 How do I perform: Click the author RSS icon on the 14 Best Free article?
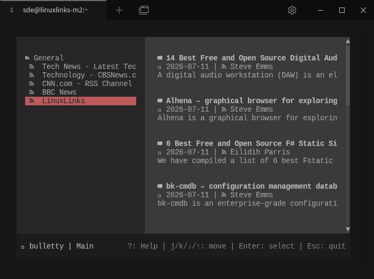224,67
